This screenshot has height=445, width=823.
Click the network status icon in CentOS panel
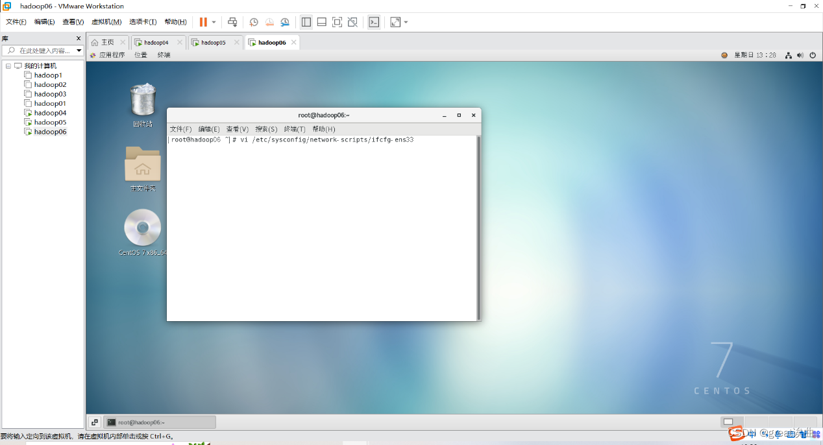pyautogui.click(x=788, y=55)
